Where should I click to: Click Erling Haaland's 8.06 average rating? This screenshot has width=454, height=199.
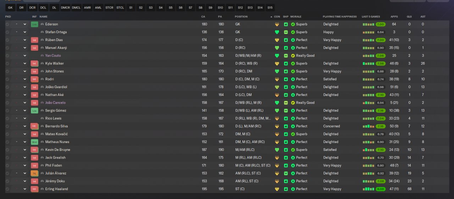pos(381,189)
